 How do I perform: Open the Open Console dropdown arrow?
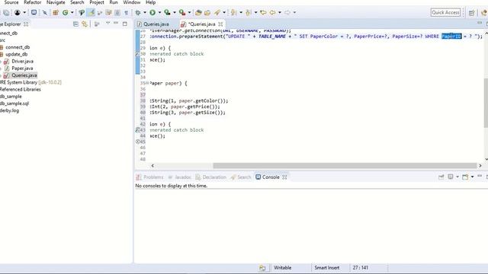(472, 177)
